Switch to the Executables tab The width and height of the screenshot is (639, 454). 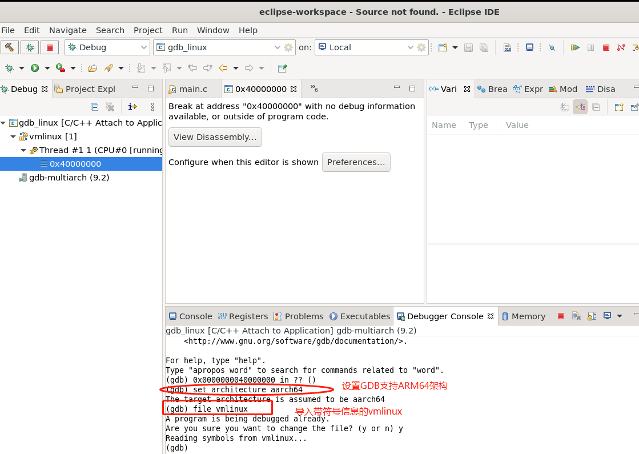pos(360,316)
